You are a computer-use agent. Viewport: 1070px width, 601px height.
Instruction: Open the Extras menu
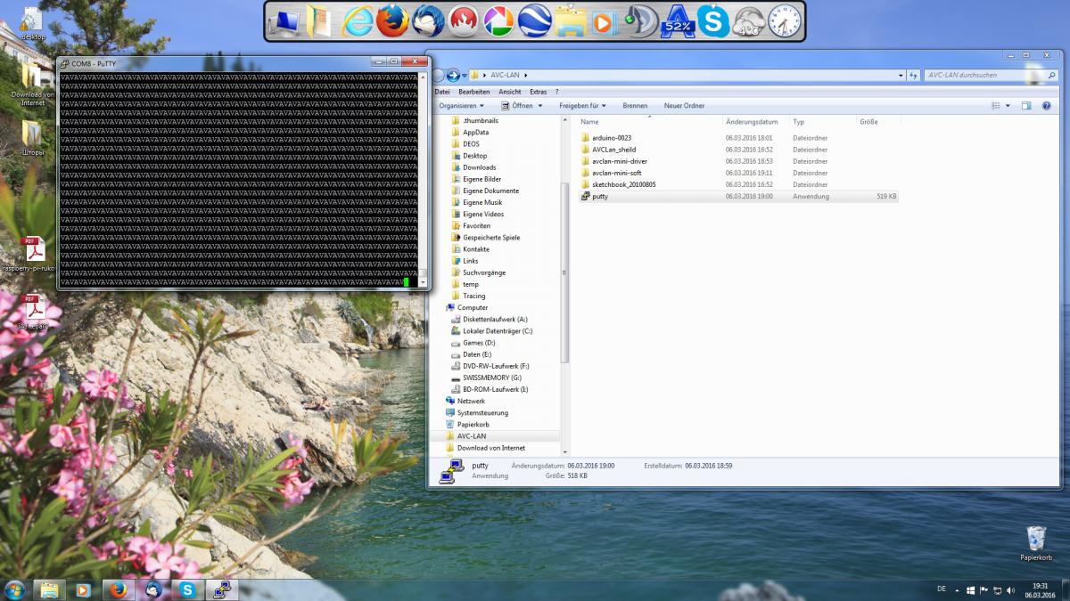(x=538, y=92)
